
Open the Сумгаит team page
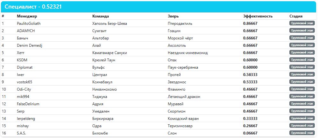tap(99, 31)
